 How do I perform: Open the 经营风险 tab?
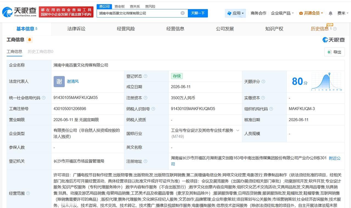click(x=126, y=29)
